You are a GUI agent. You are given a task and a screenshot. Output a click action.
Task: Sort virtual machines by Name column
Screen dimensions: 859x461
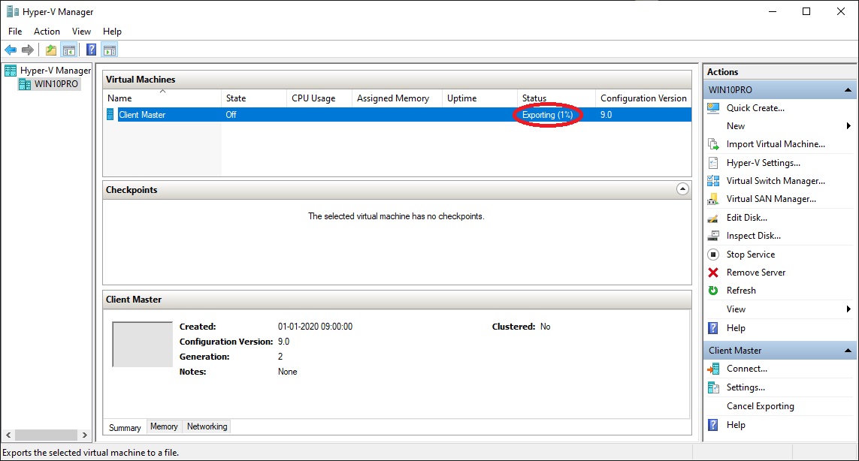click(162, 98)
